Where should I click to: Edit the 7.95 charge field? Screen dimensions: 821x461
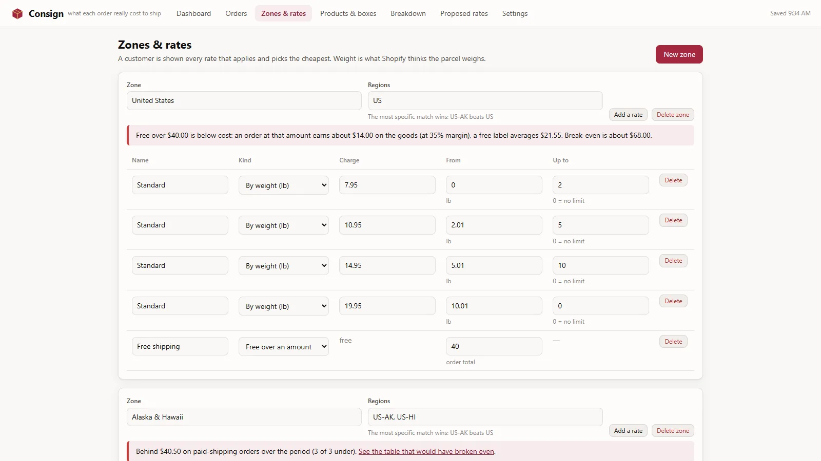[387, 185]
